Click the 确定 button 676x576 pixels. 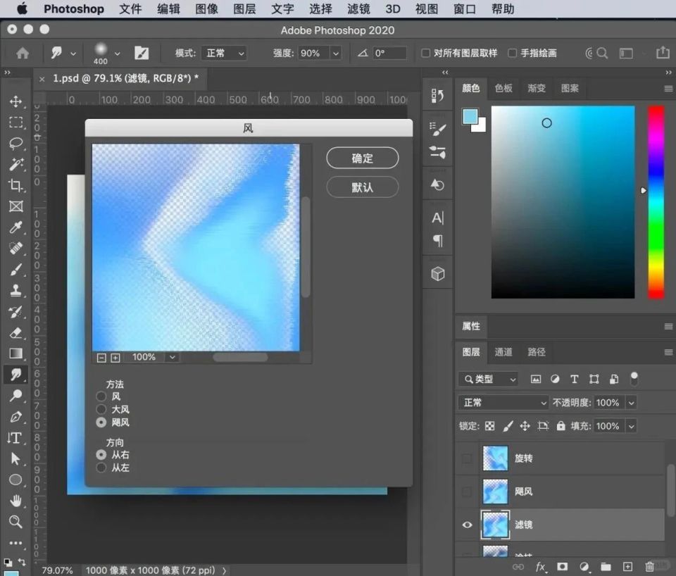[362, 158]
